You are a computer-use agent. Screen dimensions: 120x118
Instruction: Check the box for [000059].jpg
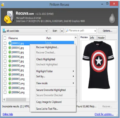point(5,70)
